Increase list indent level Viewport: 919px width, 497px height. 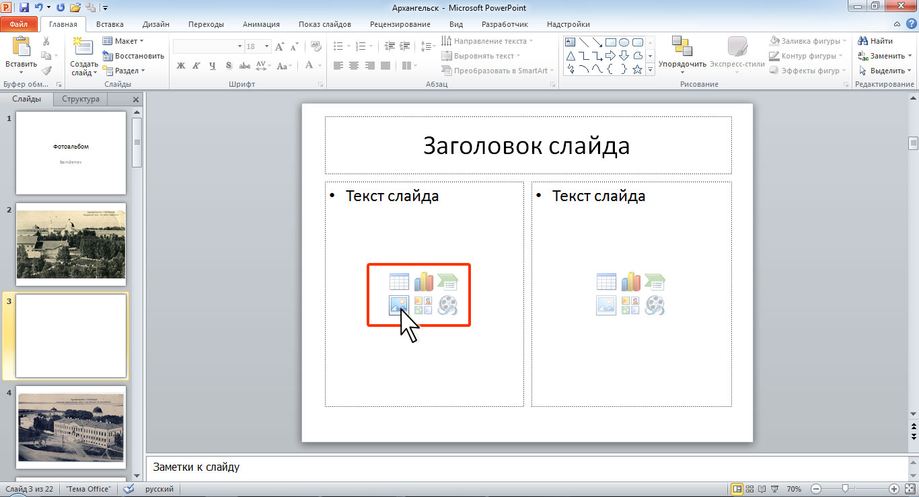pos(404,46)
